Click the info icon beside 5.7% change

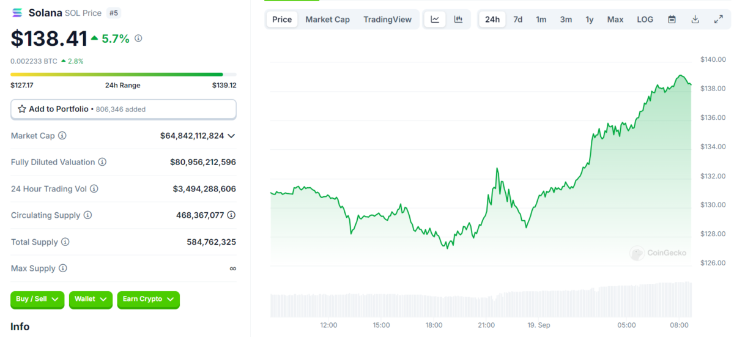(x=138, y=39)
